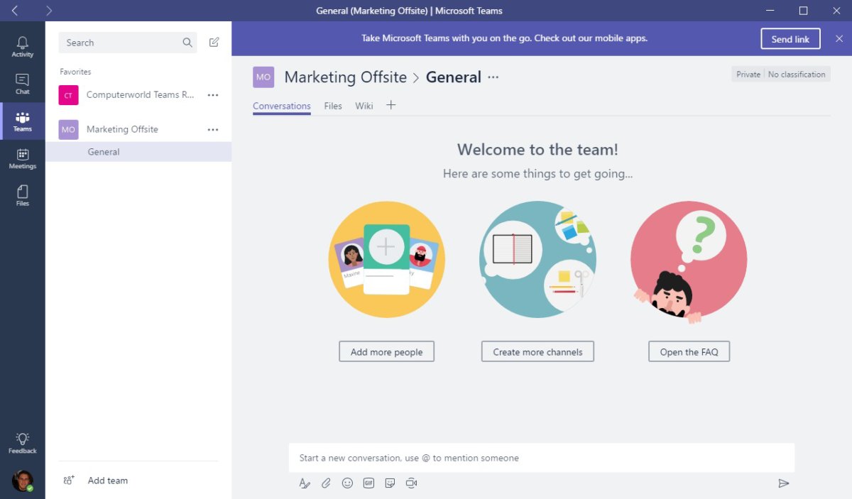Click the Marketing Offsite MO header avatar
The width and height of the screenshot is (852, 499).
(x=263, y=77)
